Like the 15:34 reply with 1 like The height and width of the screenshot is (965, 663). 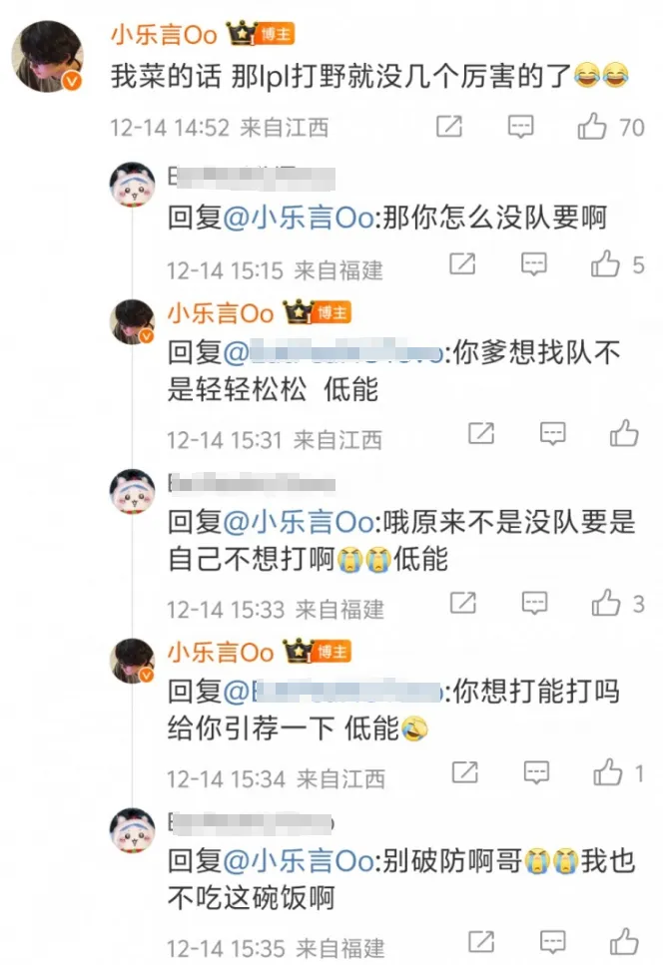608,772
